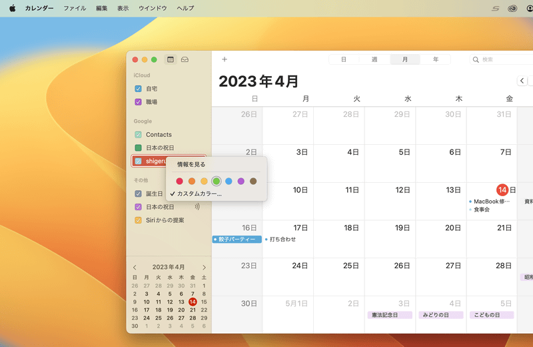The image size is (533, 347).
Task: Open the カレンダー app menu
Action: pos(39,8)
